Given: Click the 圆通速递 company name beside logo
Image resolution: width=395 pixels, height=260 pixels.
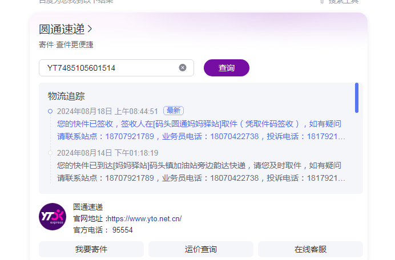Looking at the screenshot, I should coord(88,207).
